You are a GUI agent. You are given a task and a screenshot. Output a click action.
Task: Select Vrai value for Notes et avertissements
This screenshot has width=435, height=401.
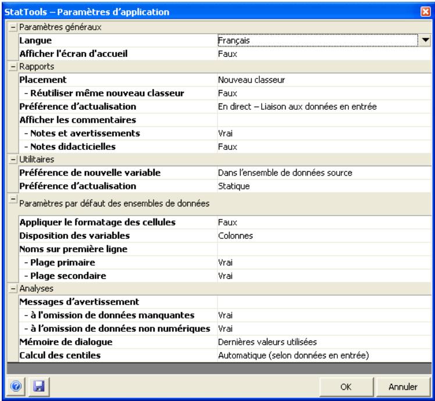[324, 134]
